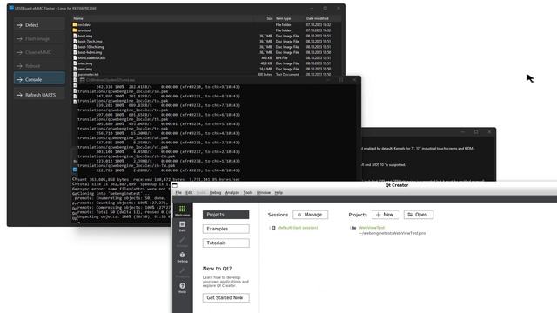
Task: Click the Reboot button in Flasher
Action: pyautogui.click(x=39, y=66)
